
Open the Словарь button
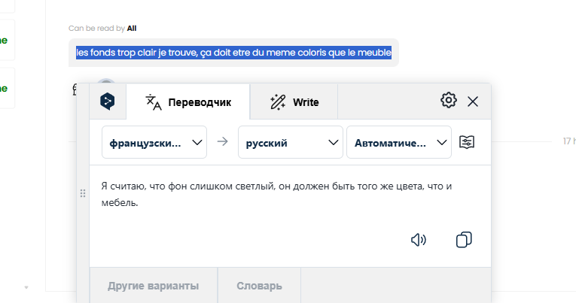259,286
